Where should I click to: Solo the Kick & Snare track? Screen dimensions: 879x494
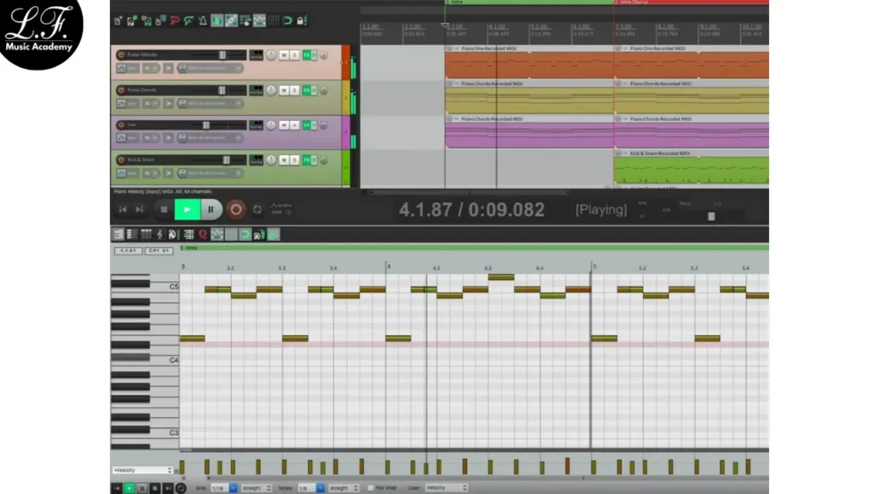[x=294, y=160]
